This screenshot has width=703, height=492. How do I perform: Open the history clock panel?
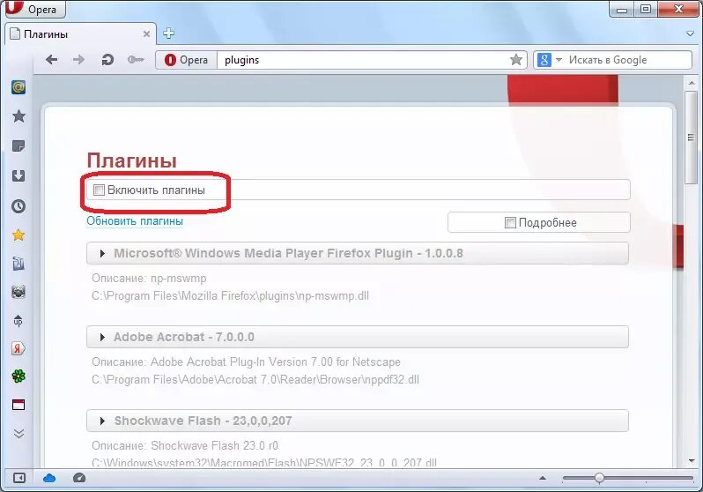[x=18, y=206]
